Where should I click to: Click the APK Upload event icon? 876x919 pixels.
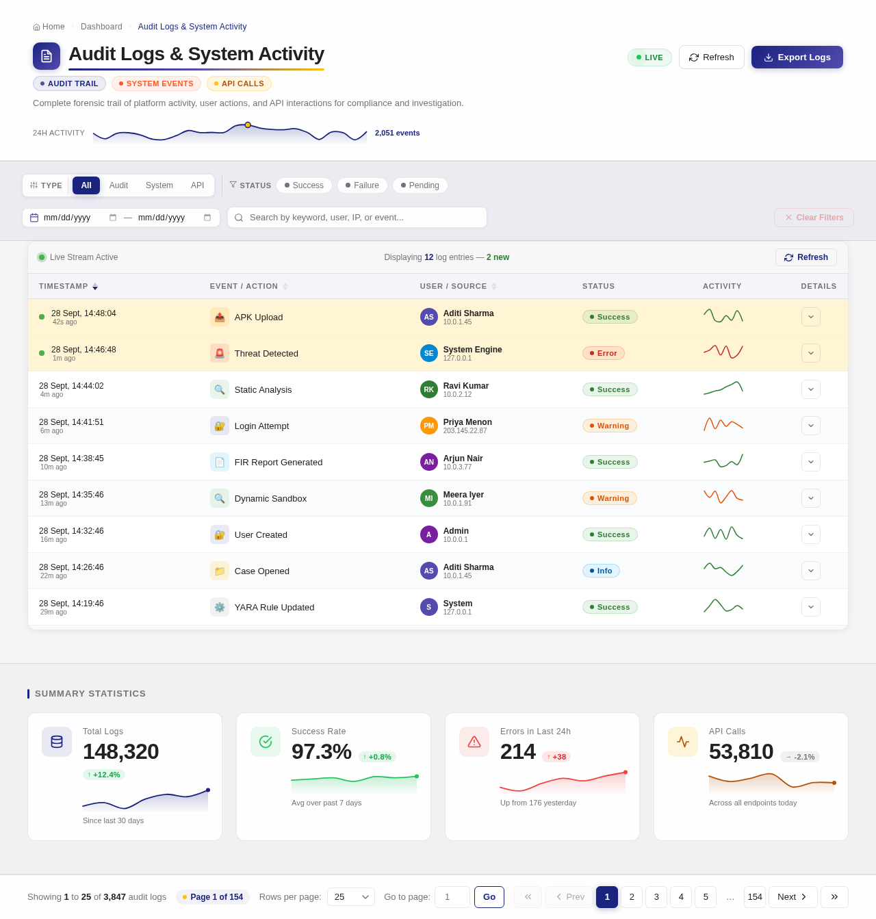click(220, 317)
